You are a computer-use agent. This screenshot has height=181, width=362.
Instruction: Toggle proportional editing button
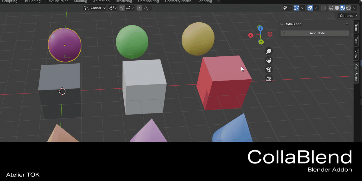click(x=139, y=8)
